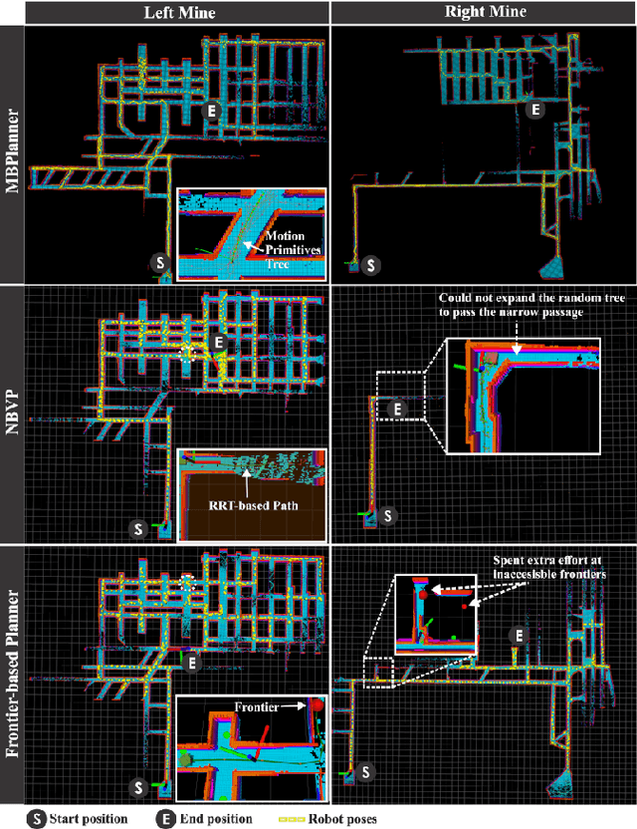Click the Right Mine column header
Screen dimensions: 637x829
click(x=485, y=12)
